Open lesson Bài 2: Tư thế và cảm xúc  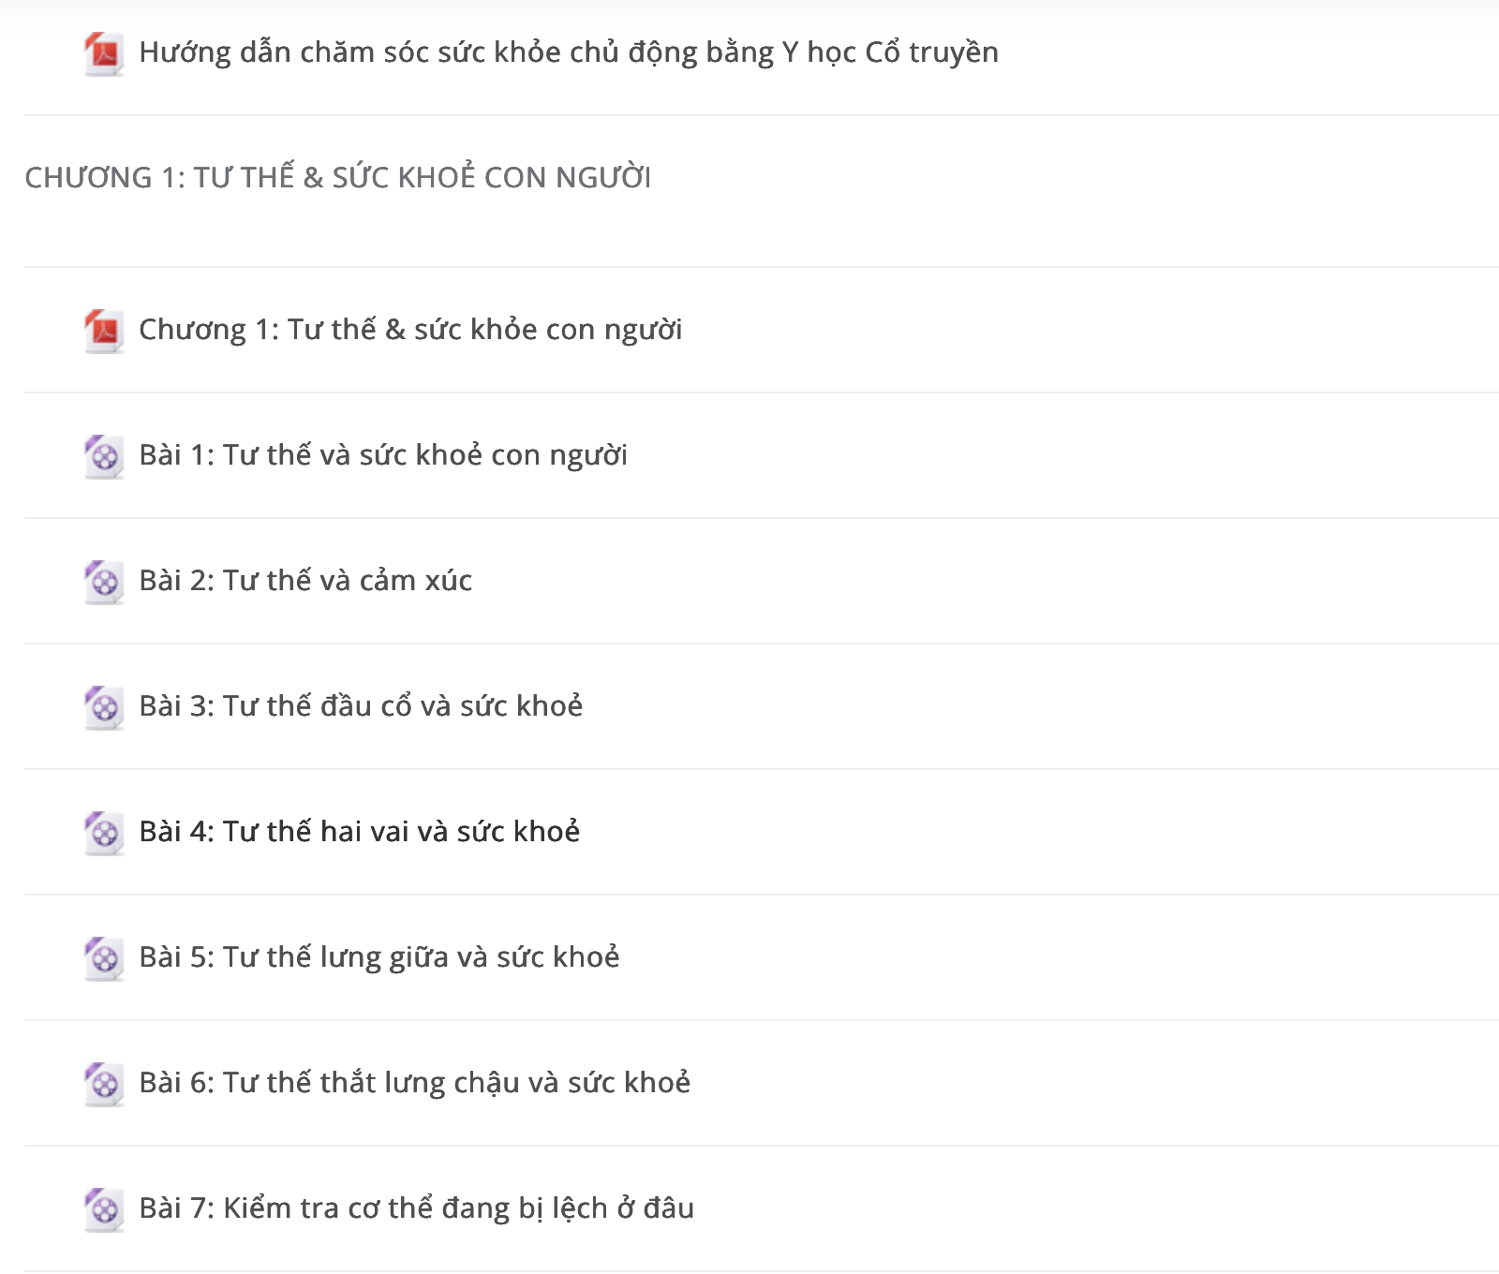(305, 581)
